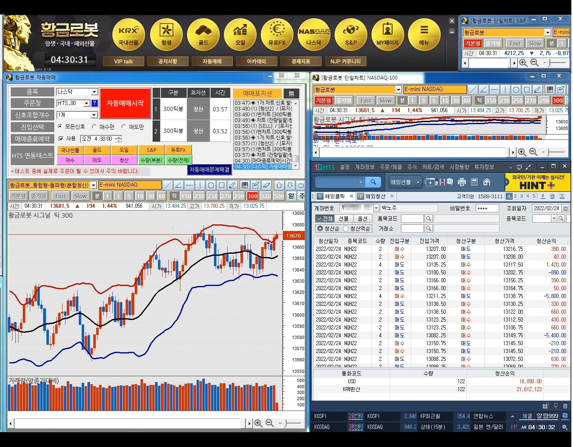Open the 유로FX gold coin icon
573x447 pixels.
277,35
